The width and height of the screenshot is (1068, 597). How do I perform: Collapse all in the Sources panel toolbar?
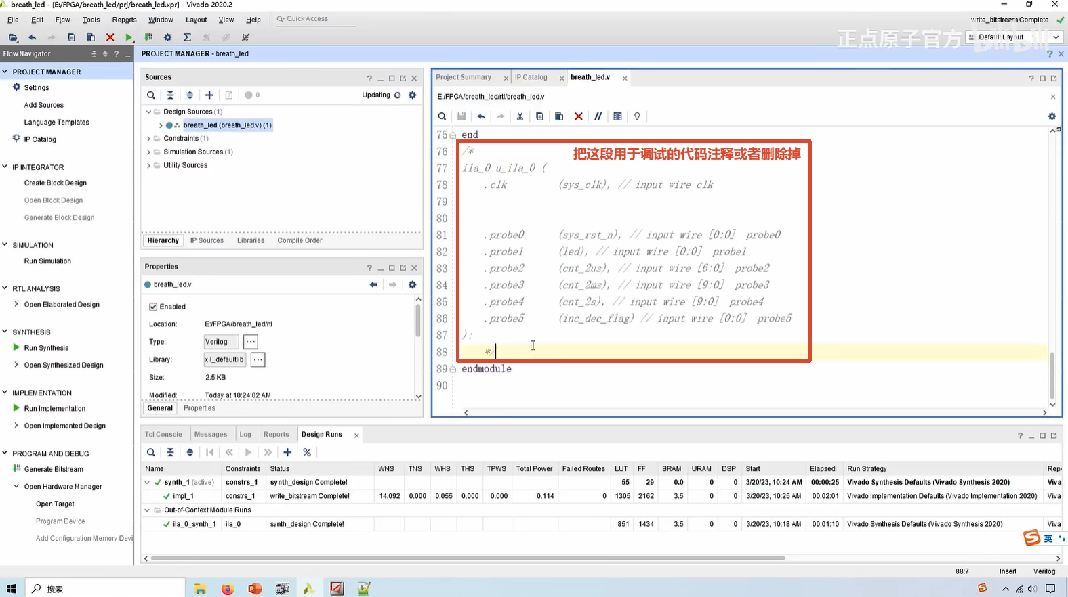[x=170, y=95]
